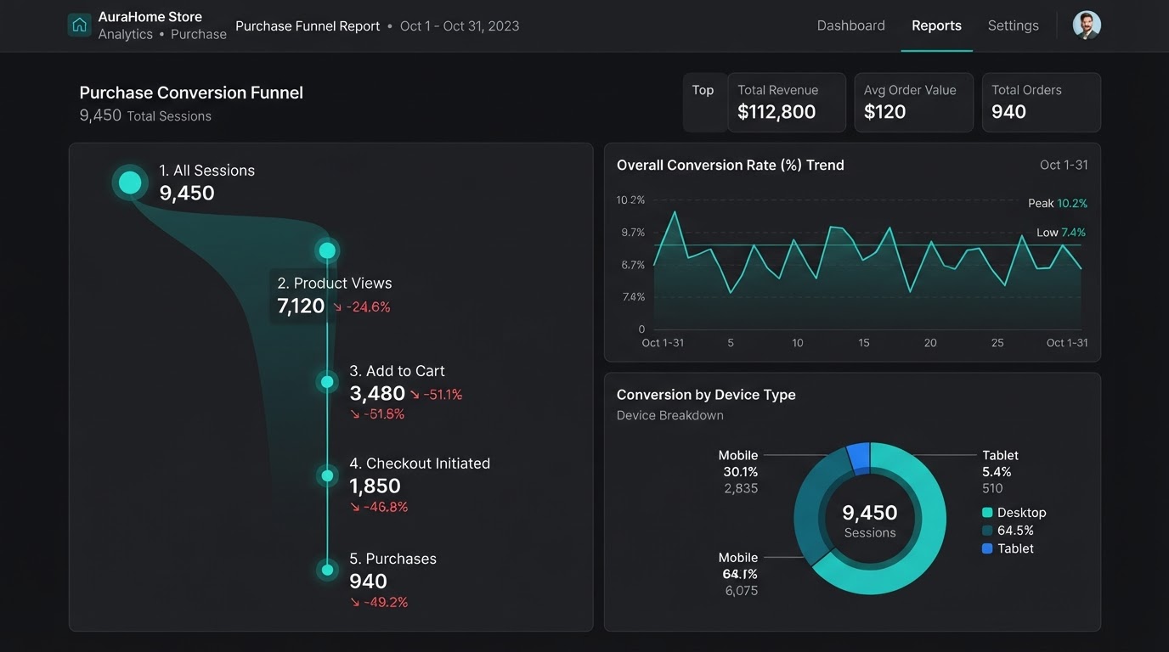
Task: Click the Desktop teal legend swatch
Action: tap(987, 513)
